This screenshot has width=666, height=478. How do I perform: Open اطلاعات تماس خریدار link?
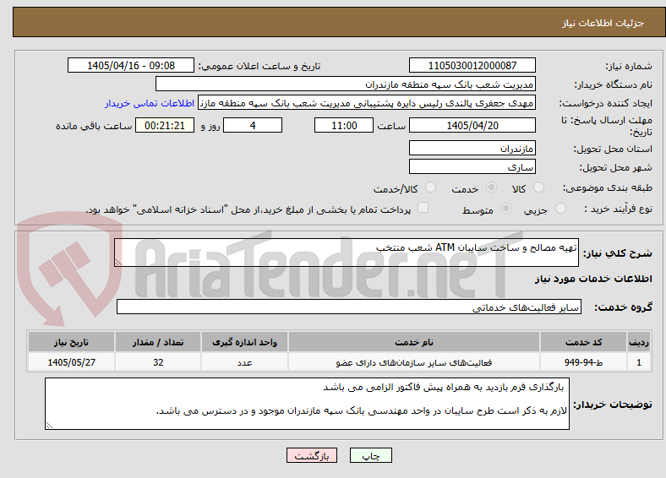[x=150, y=103]
